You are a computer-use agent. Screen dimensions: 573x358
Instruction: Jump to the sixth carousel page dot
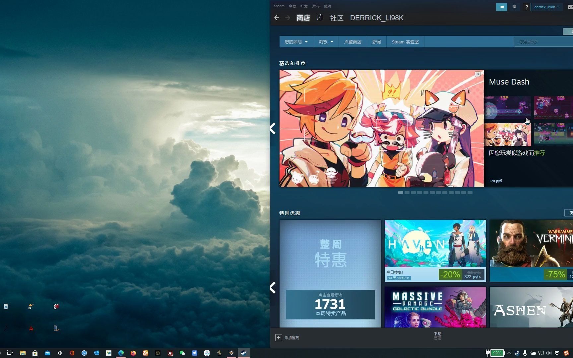click(x=432, y=192)
